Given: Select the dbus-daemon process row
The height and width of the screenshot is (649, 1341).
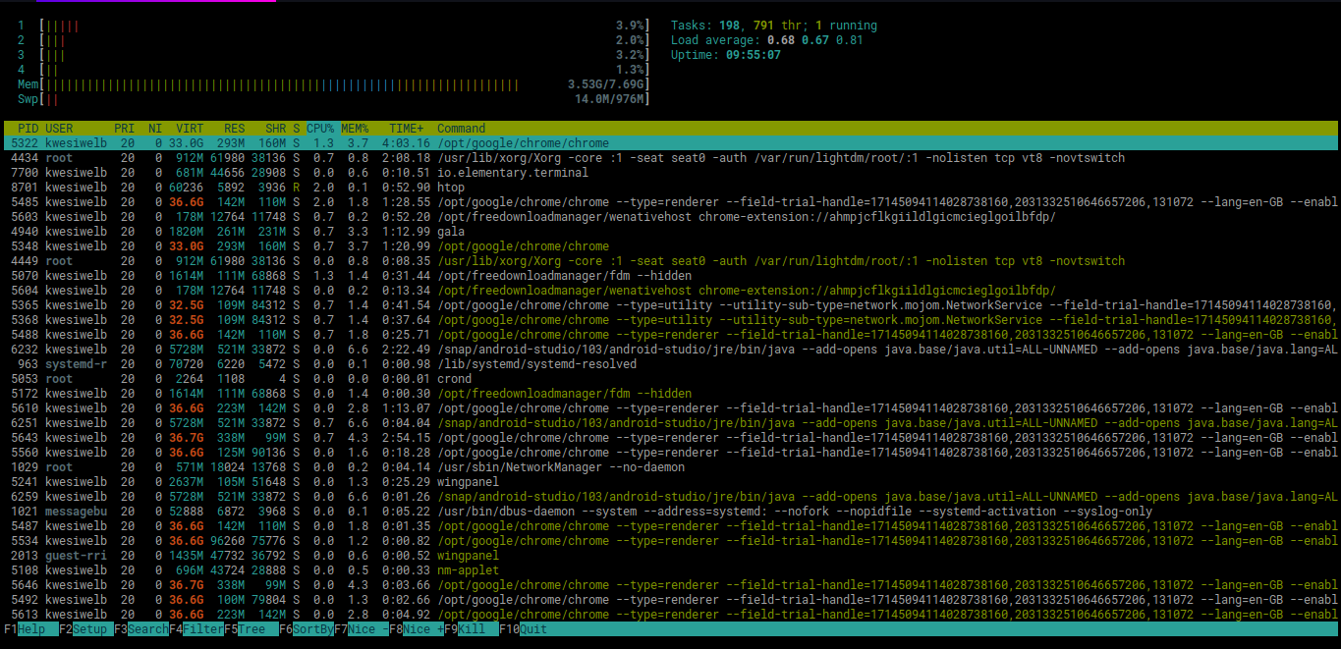Looking at the screenshot, I should (x=670, y=512).
